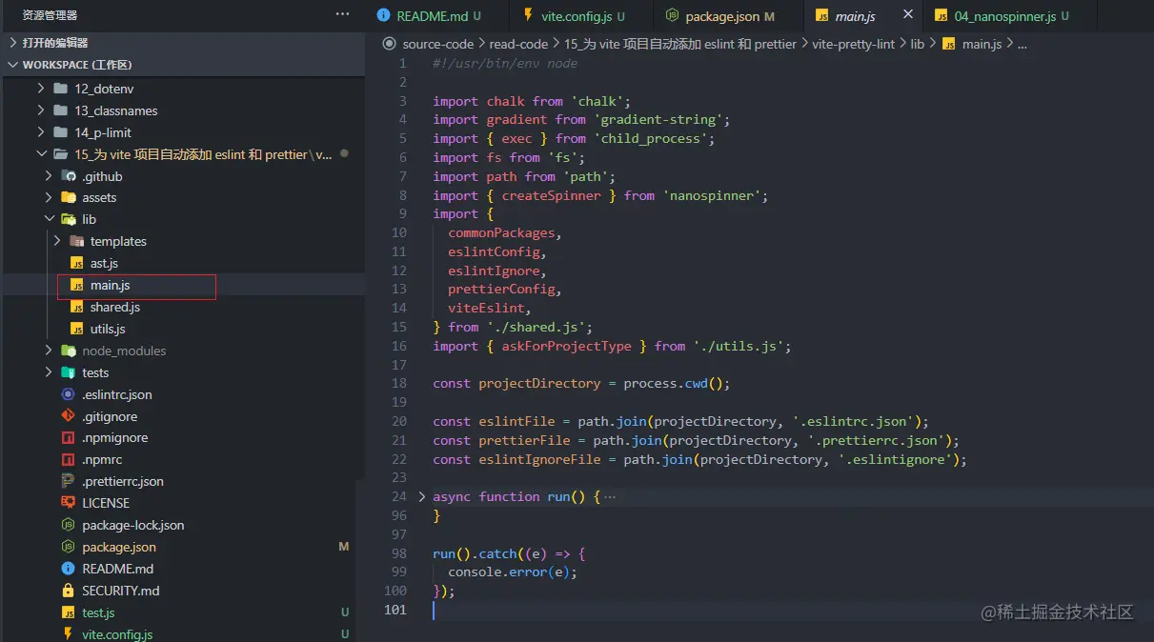Click the npm icon beside .npmrc
Image resolution: width=1154 pixels, height=642 pixels.
pos(68,459)
